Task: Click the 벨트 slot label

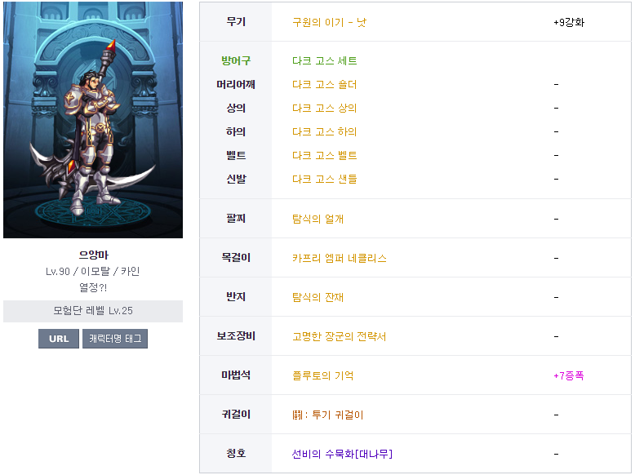Action: point(236,156)
